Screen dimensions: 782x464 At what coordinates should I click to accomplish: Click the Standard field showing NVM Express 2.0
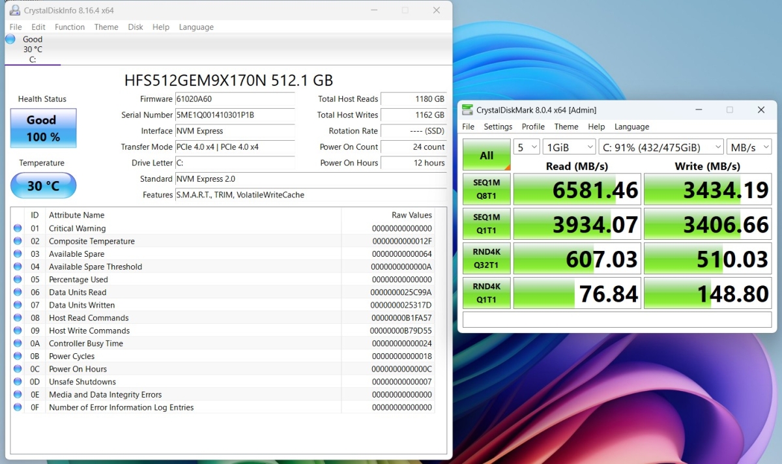click(x=311, y=179)
